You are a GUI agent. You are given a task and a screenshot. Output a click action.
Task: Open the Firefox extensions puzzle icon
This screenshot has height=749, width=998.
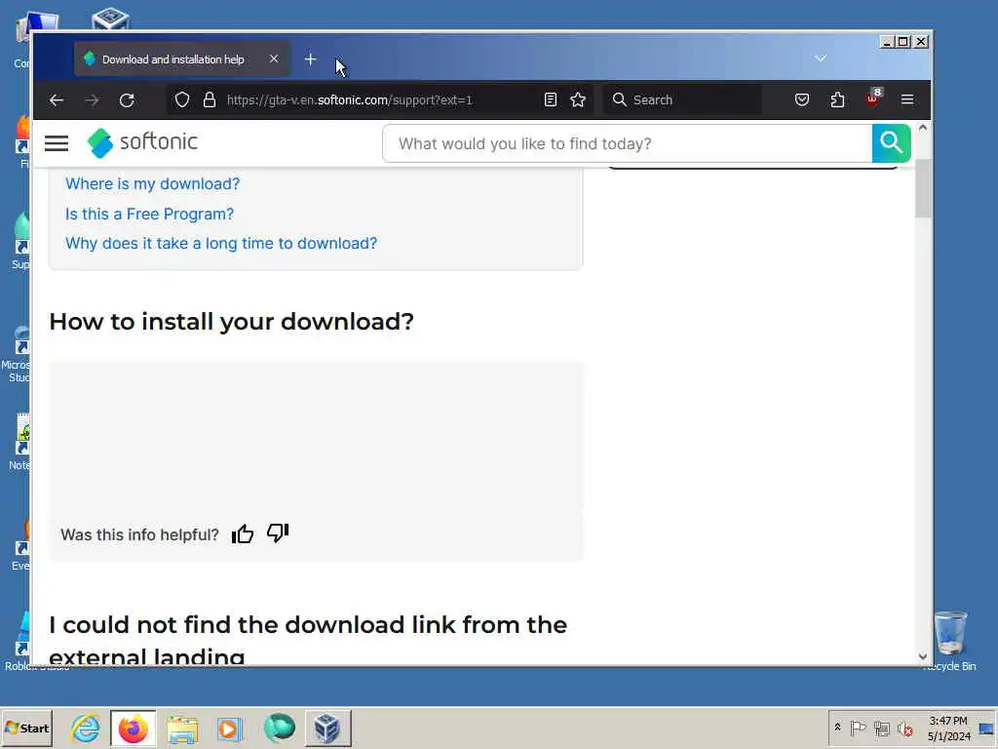click(837, 100)
